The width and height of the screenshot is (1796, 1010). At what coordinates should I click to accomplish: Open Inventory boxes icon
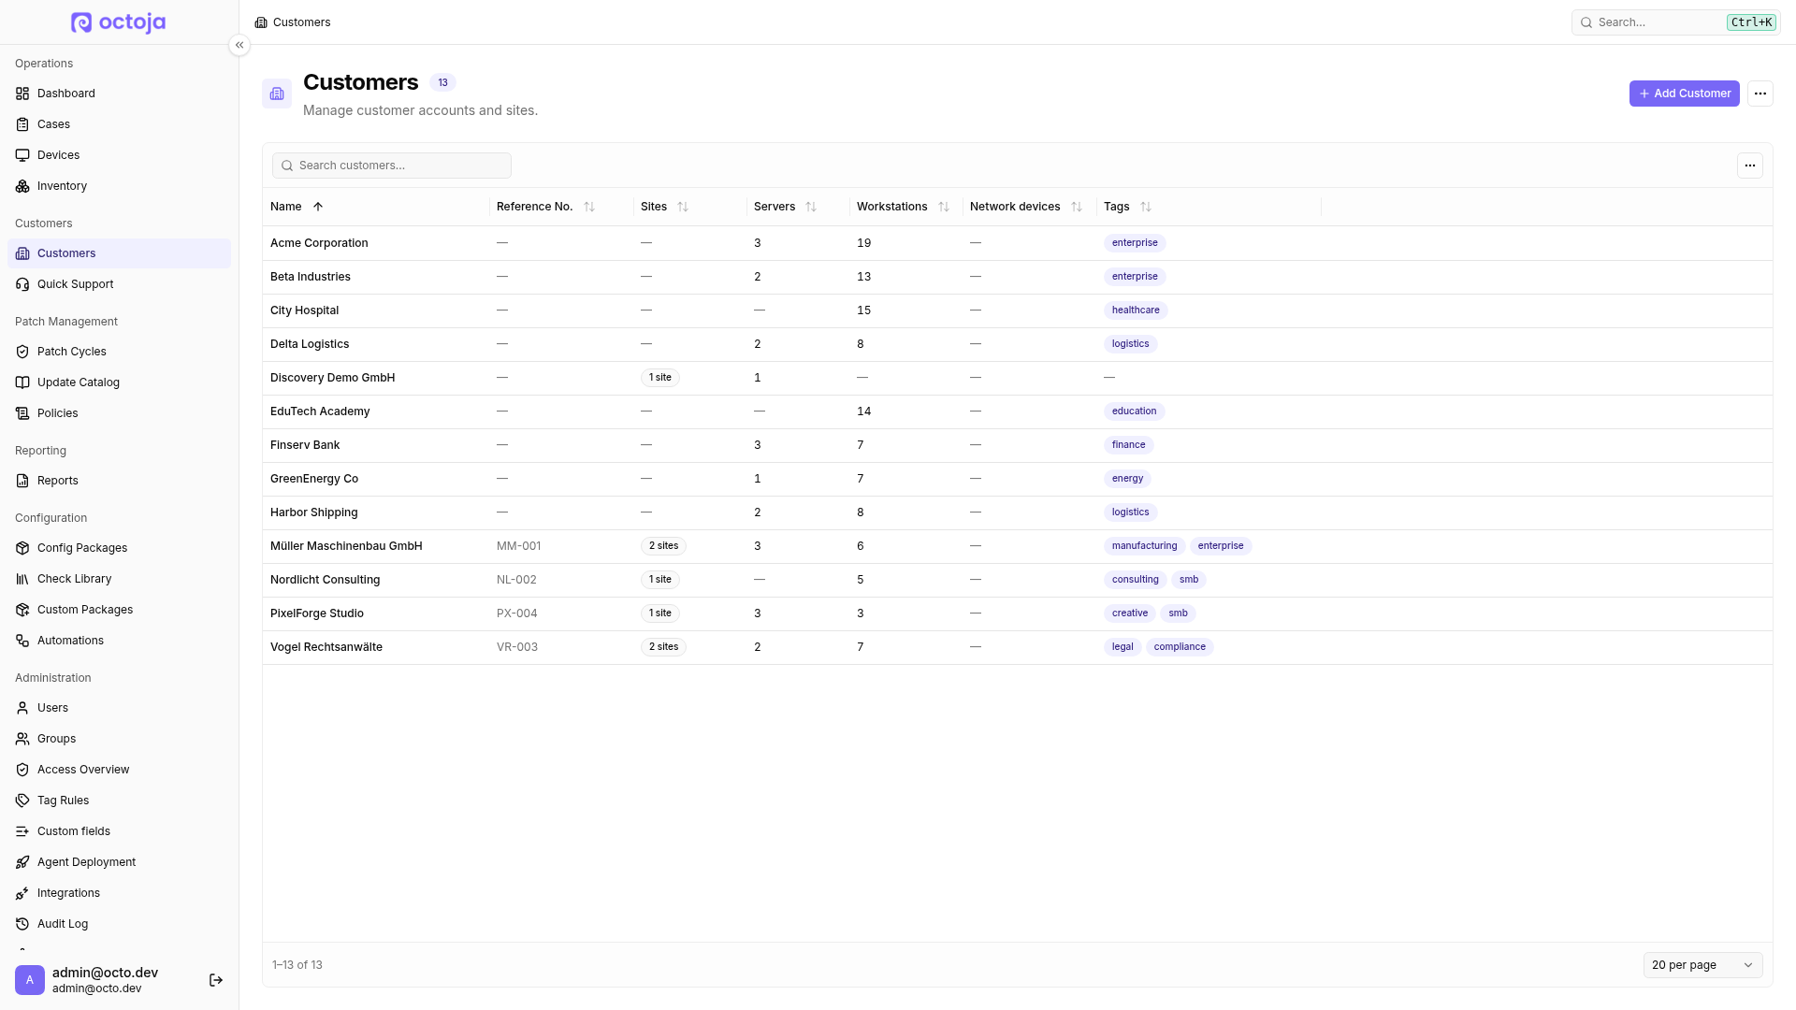click(x=22, y=186)
